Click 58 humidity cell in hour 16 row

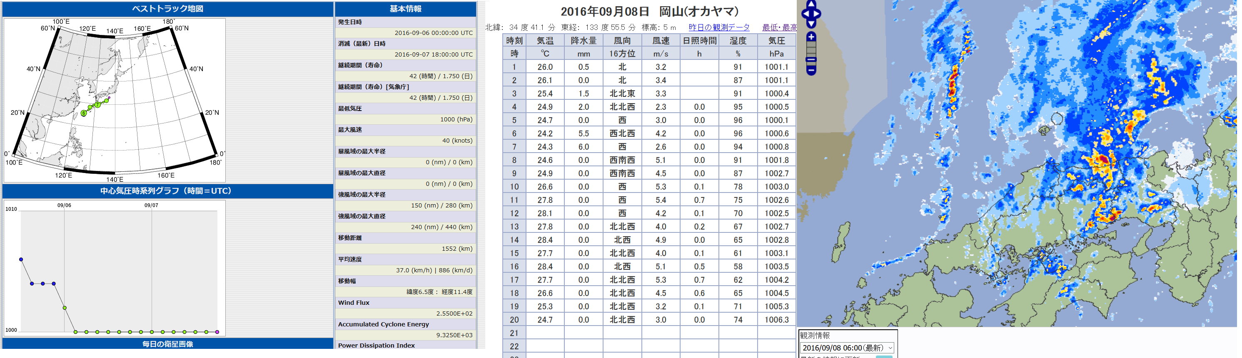tap(738, 266)
